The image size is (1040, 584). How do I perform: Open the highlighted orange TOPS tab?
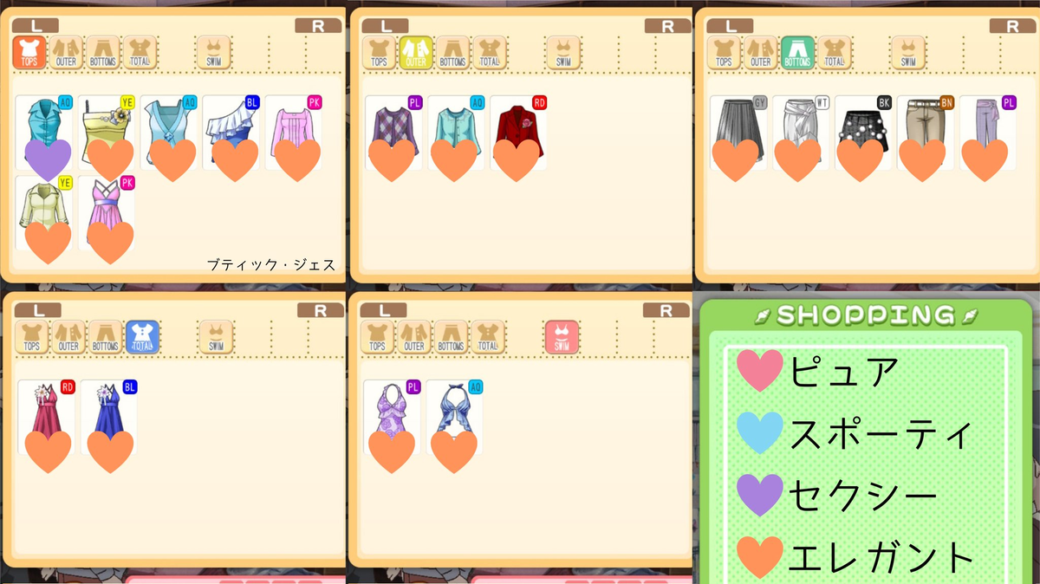coord(29,52)
